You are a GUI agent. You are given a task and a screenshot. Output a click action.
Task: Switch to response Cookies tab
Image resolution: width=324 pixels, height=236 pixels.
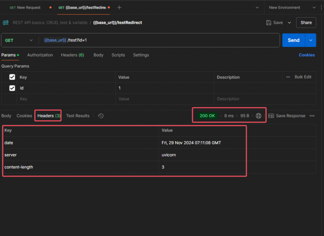tap(24, 116)
